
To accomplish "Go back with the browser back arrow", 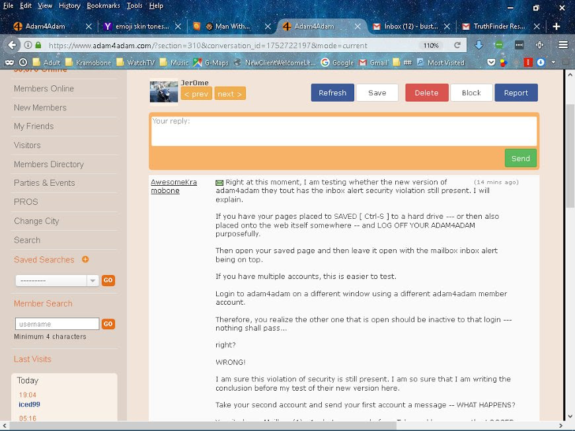I will point(12,45).
